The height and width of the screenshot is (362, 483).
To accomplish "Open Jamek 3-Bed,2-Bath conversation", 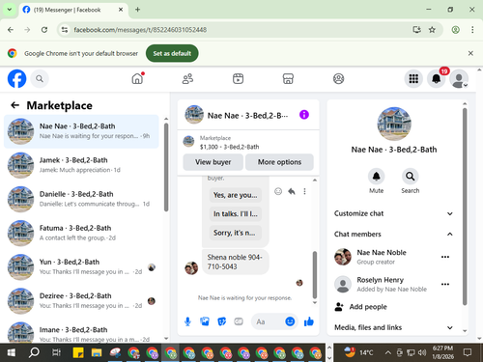I will (81, 165).
